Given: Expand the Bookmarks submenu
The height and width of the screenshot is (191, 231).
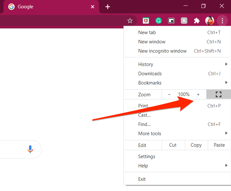Looking at the screenshot, I should (x=177, y=83).
